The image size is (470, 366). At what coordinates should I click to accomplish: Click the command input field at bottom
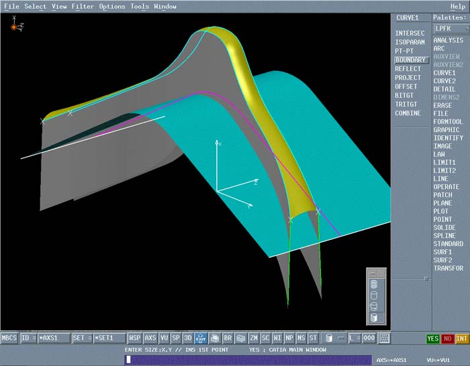click(248, 359)
